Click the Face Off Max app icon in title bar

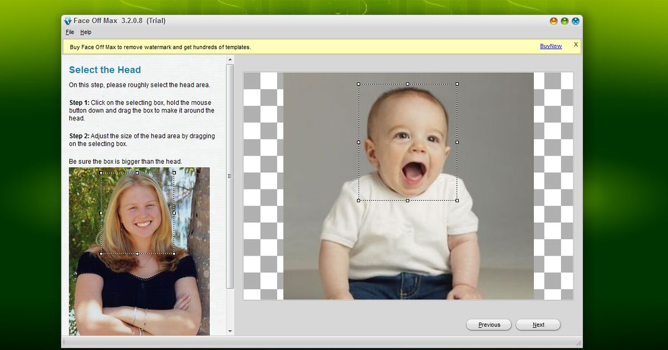68,21
